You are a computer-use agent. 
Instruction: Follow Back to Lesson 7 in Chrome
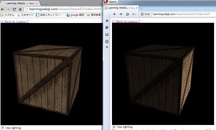coord(15,21)
